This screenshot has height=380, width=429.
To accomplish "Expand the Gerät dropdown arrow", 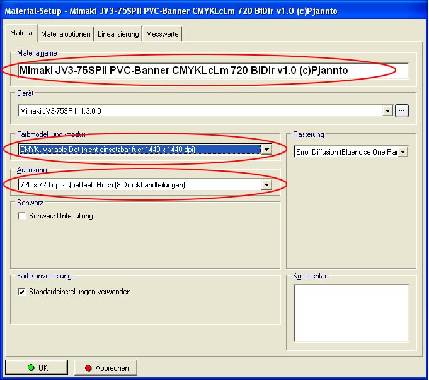I will coord(388,111).
